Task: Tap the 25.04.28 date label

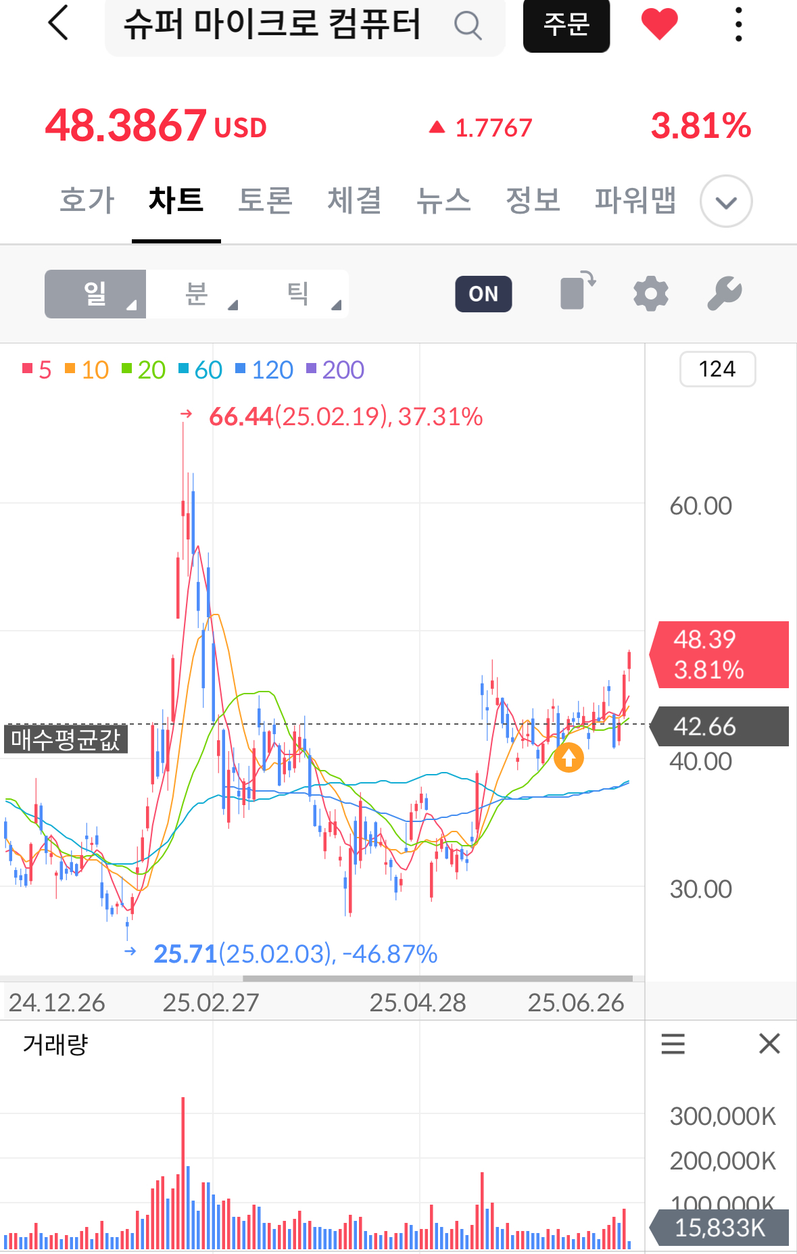Action: click(x=418, y=1003)
